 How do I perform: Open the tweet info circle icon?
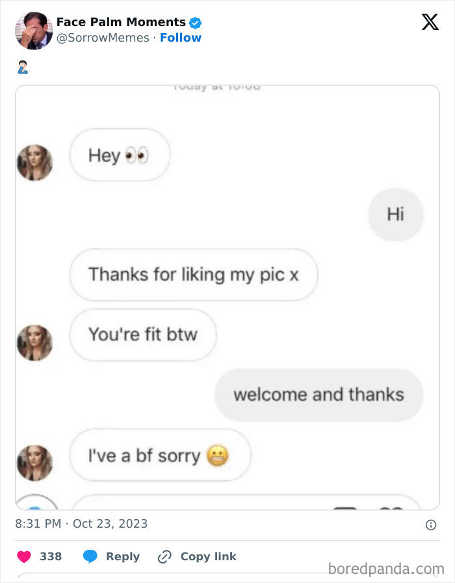(x=430, y=524)
